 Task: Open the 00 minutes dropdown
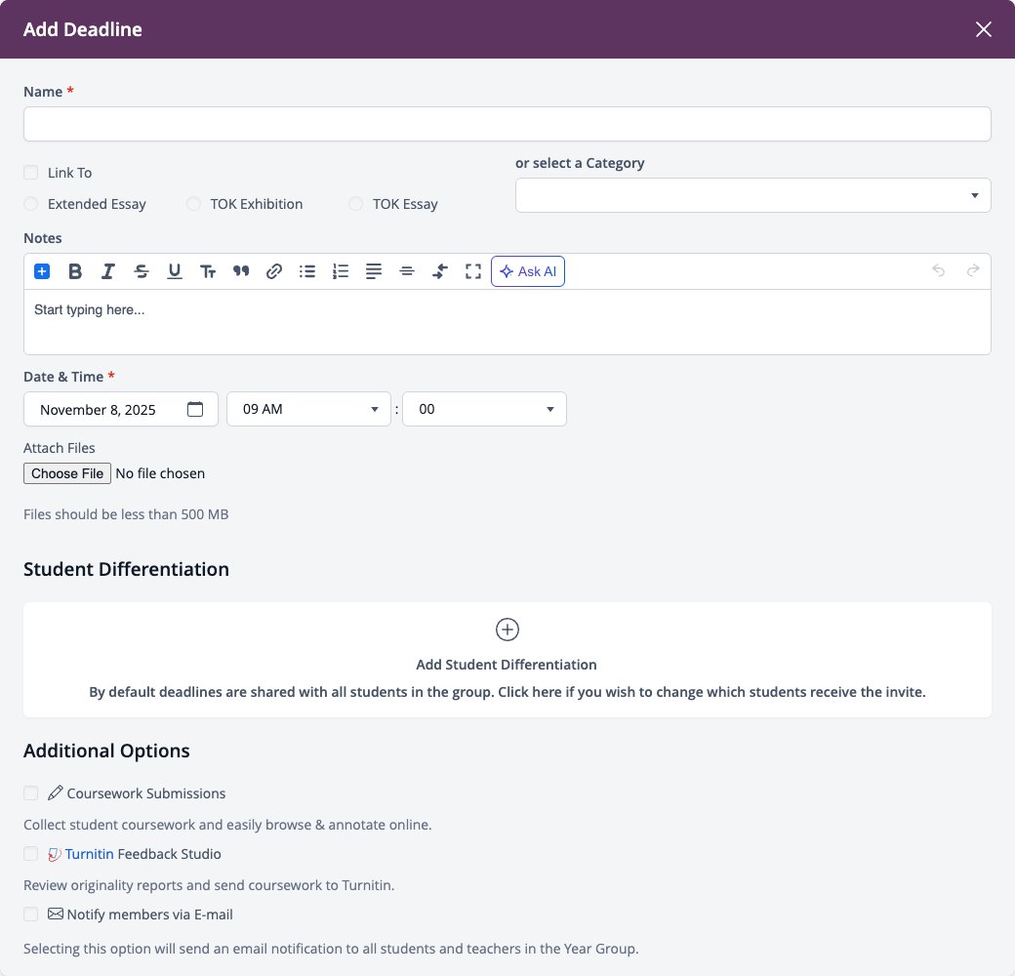(484, 409)
